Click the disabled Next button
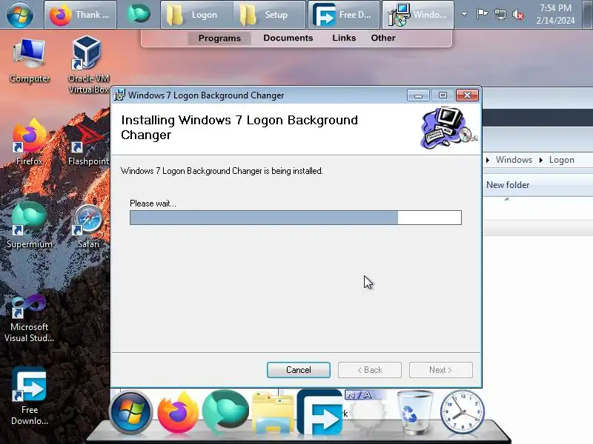 point(440,370)
